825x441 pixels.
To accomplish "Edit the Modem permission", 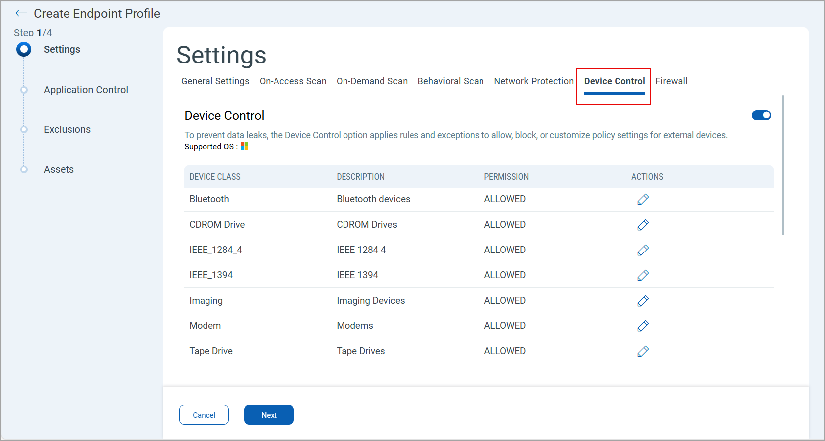I will (643, 326).
